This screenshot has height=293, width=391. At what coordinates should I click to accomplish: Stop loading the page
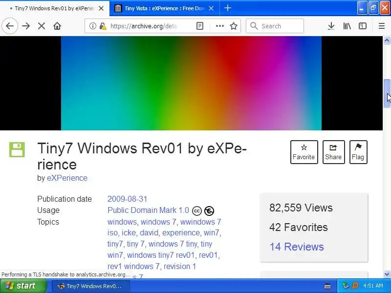[x=42, y=26]
